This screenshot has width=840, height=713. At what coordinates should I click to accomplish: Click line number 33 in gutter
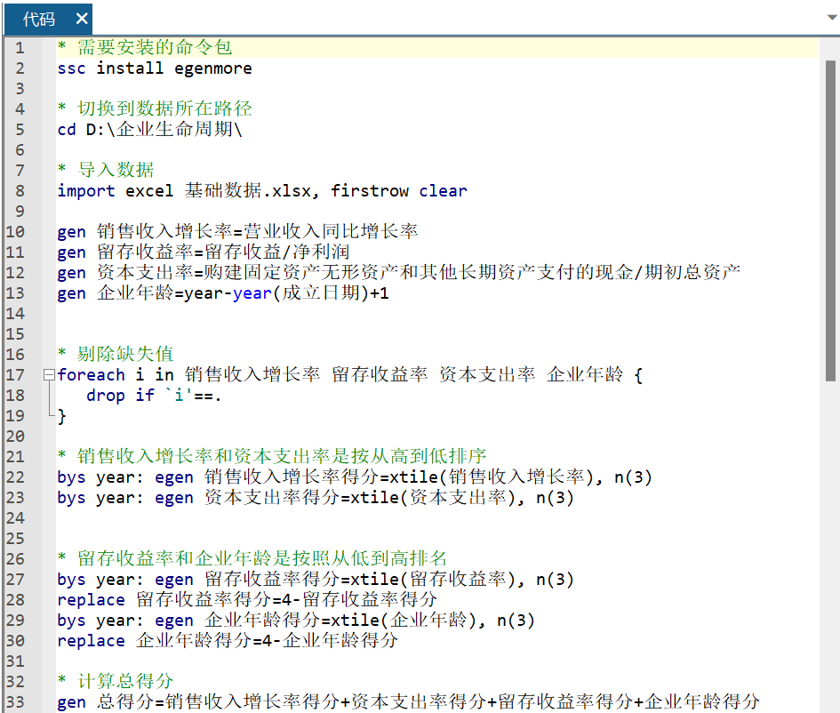pyautogui.click(x=15, y=702)
